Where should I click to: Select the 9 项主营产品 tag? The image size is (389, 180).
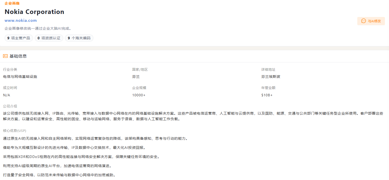click(x=19, y=38)
